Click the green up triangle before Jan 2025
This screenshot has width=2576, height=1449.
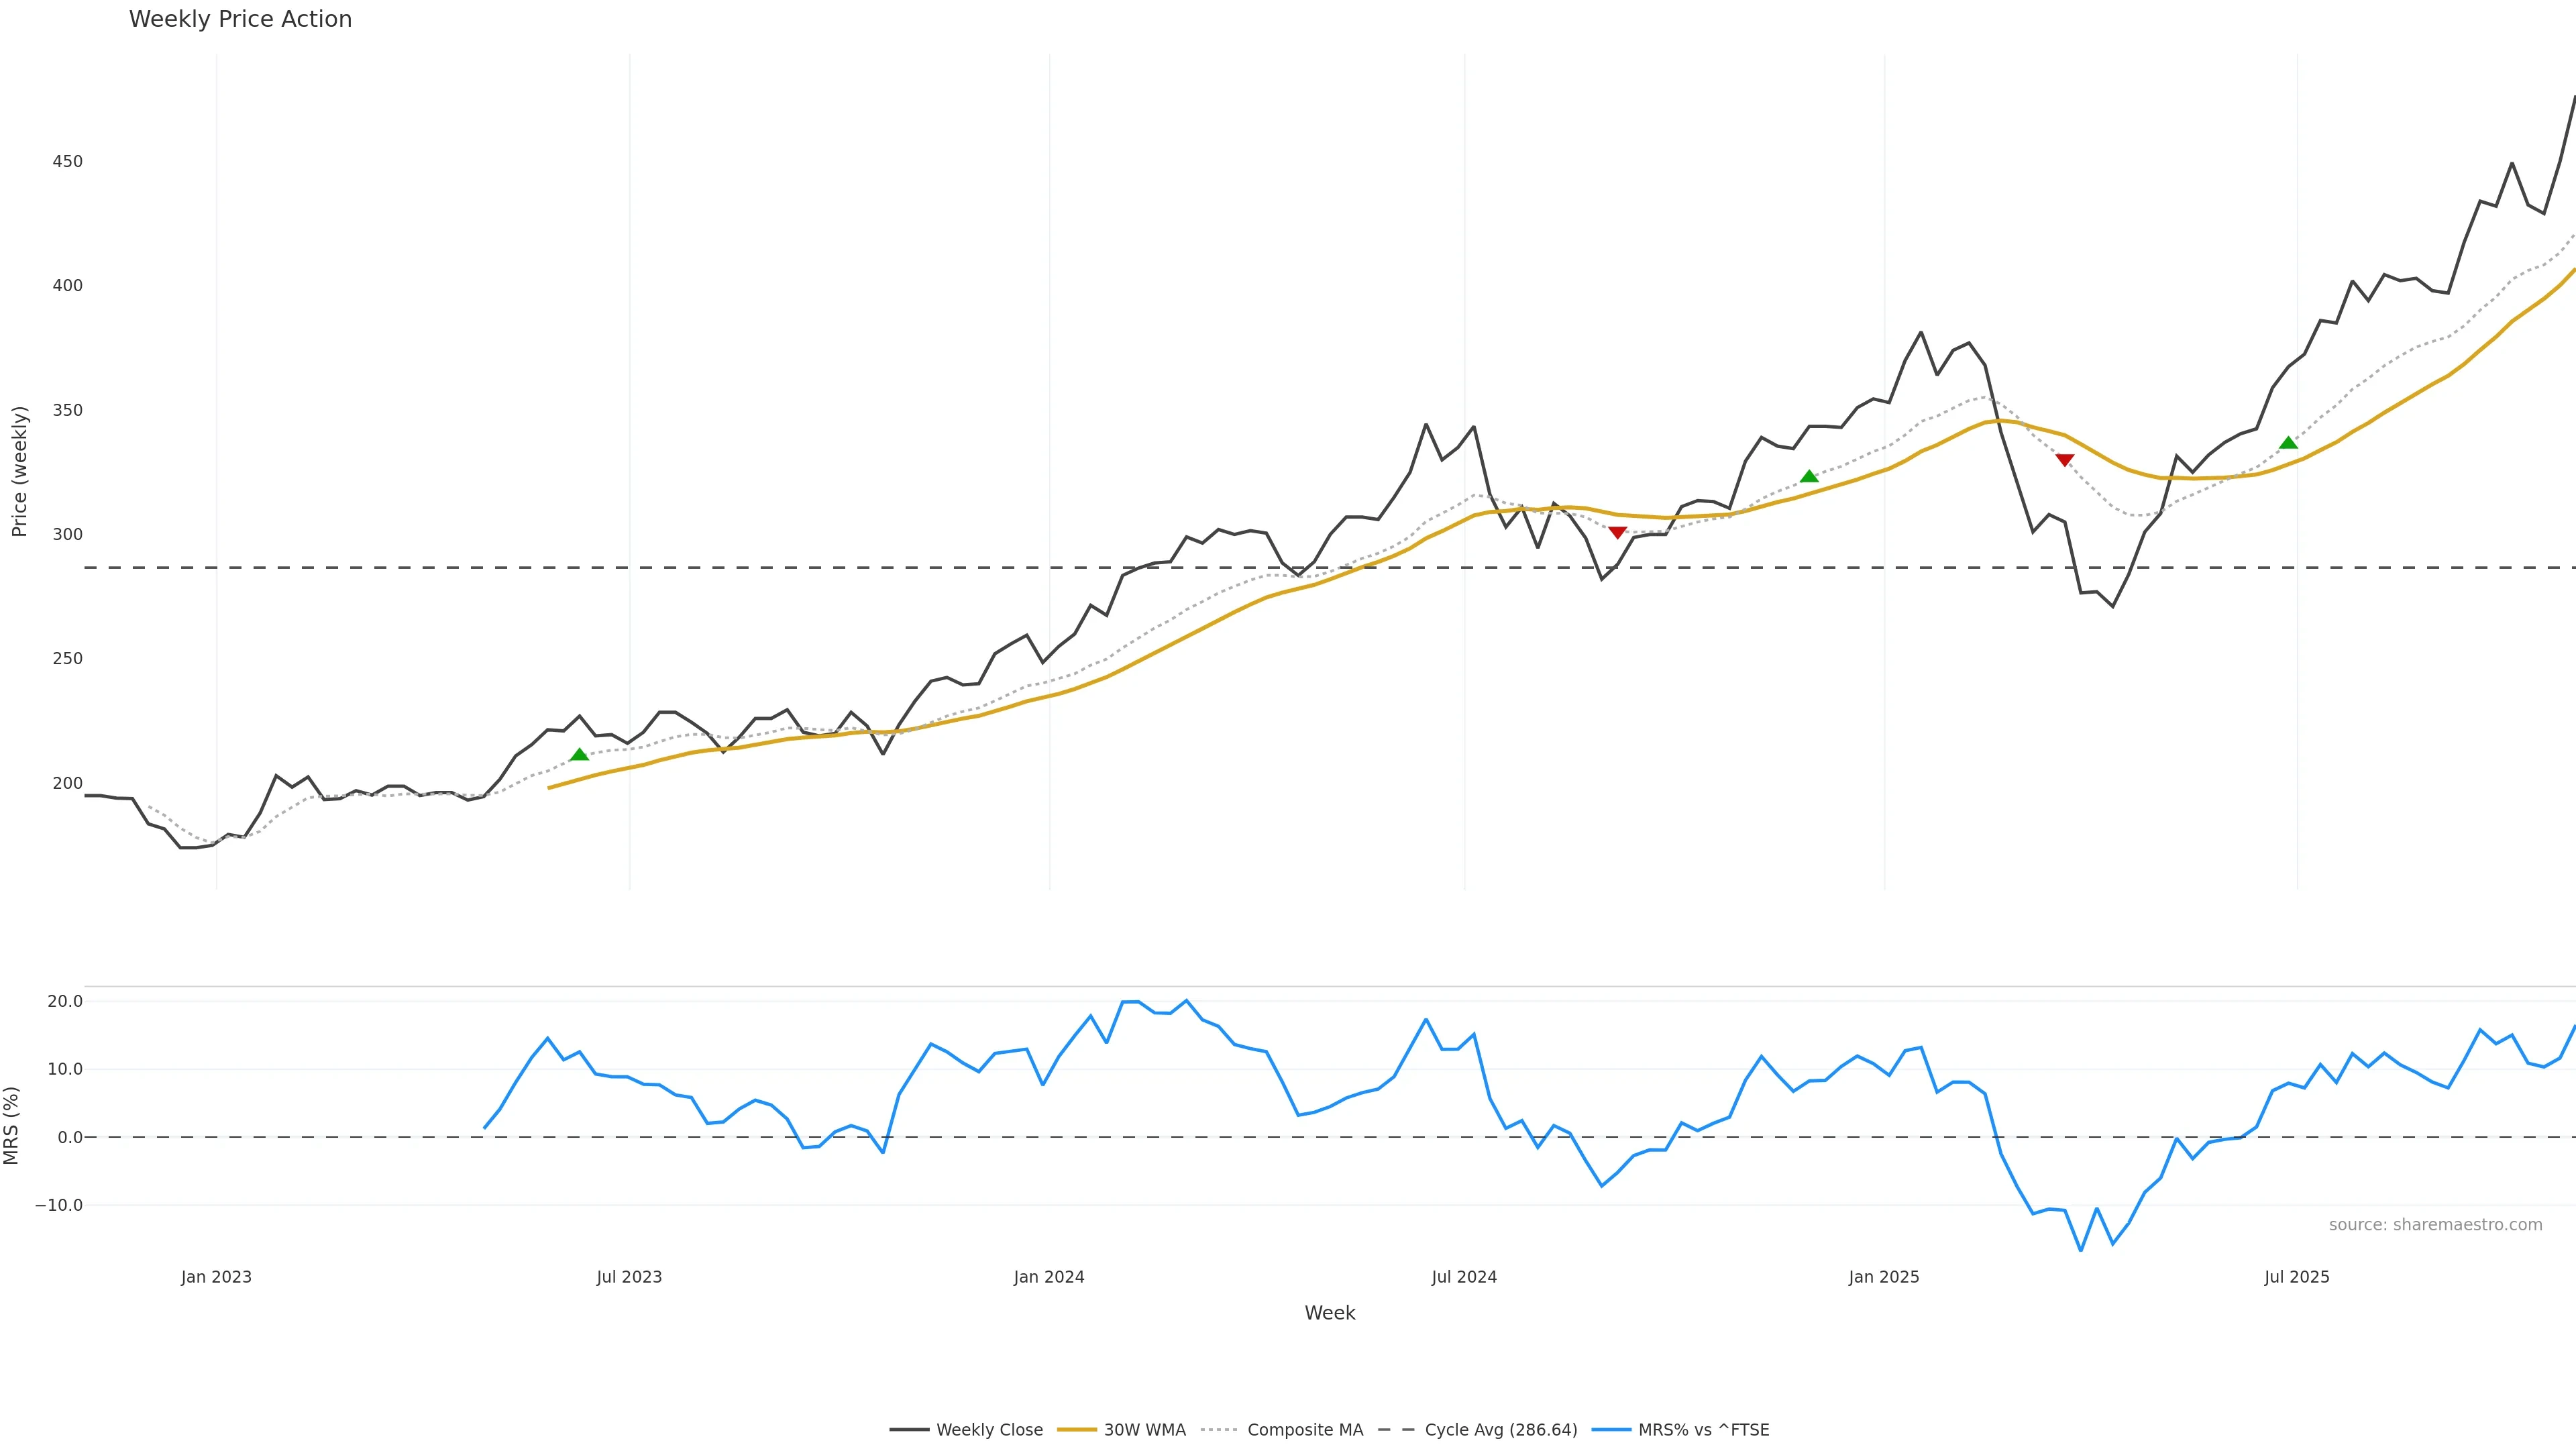1809,477
